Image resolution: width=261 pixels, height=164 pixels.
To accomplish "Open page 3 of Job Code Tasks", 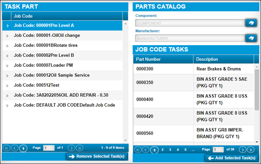I will coord(170,150).
